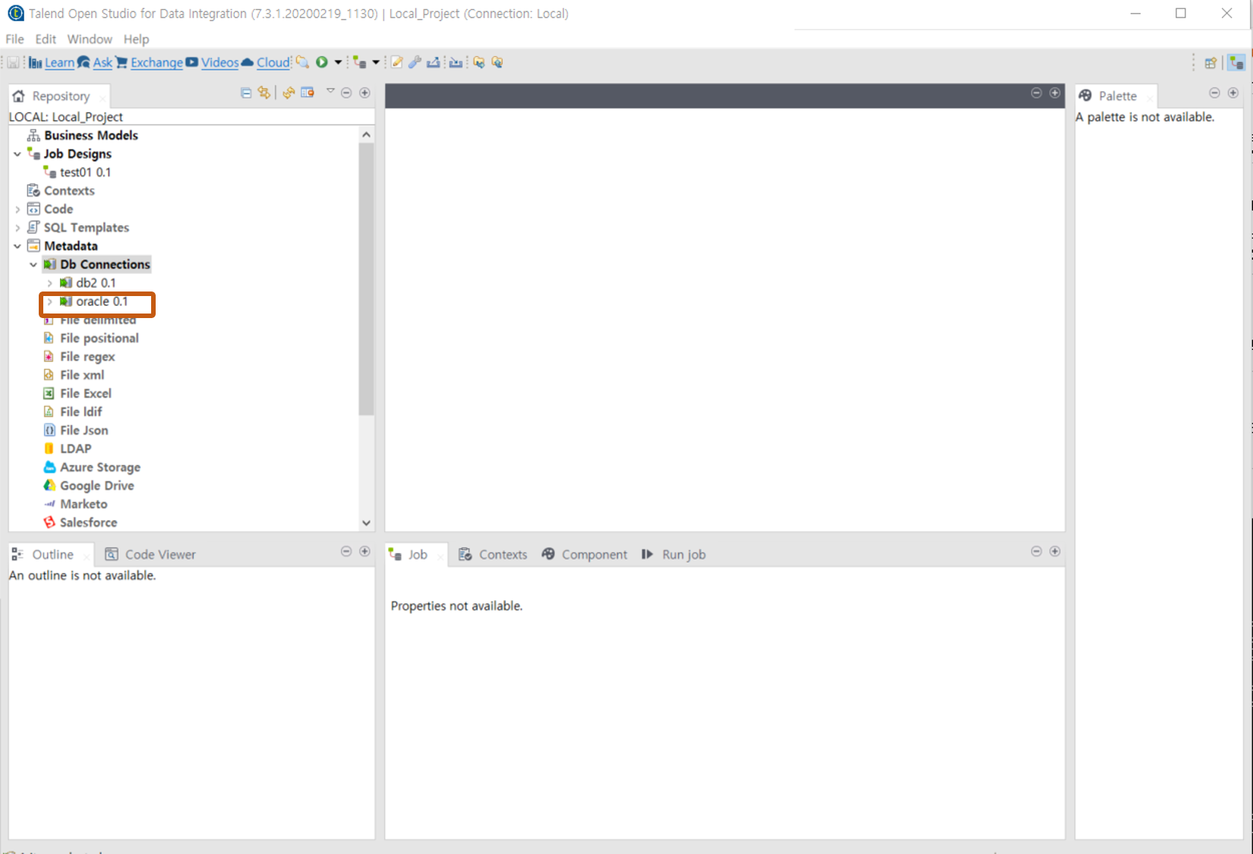This screenshot has width=1253, height=854.
Task: Click the green Run button in the toolbar
Action: tap(322, 62)
